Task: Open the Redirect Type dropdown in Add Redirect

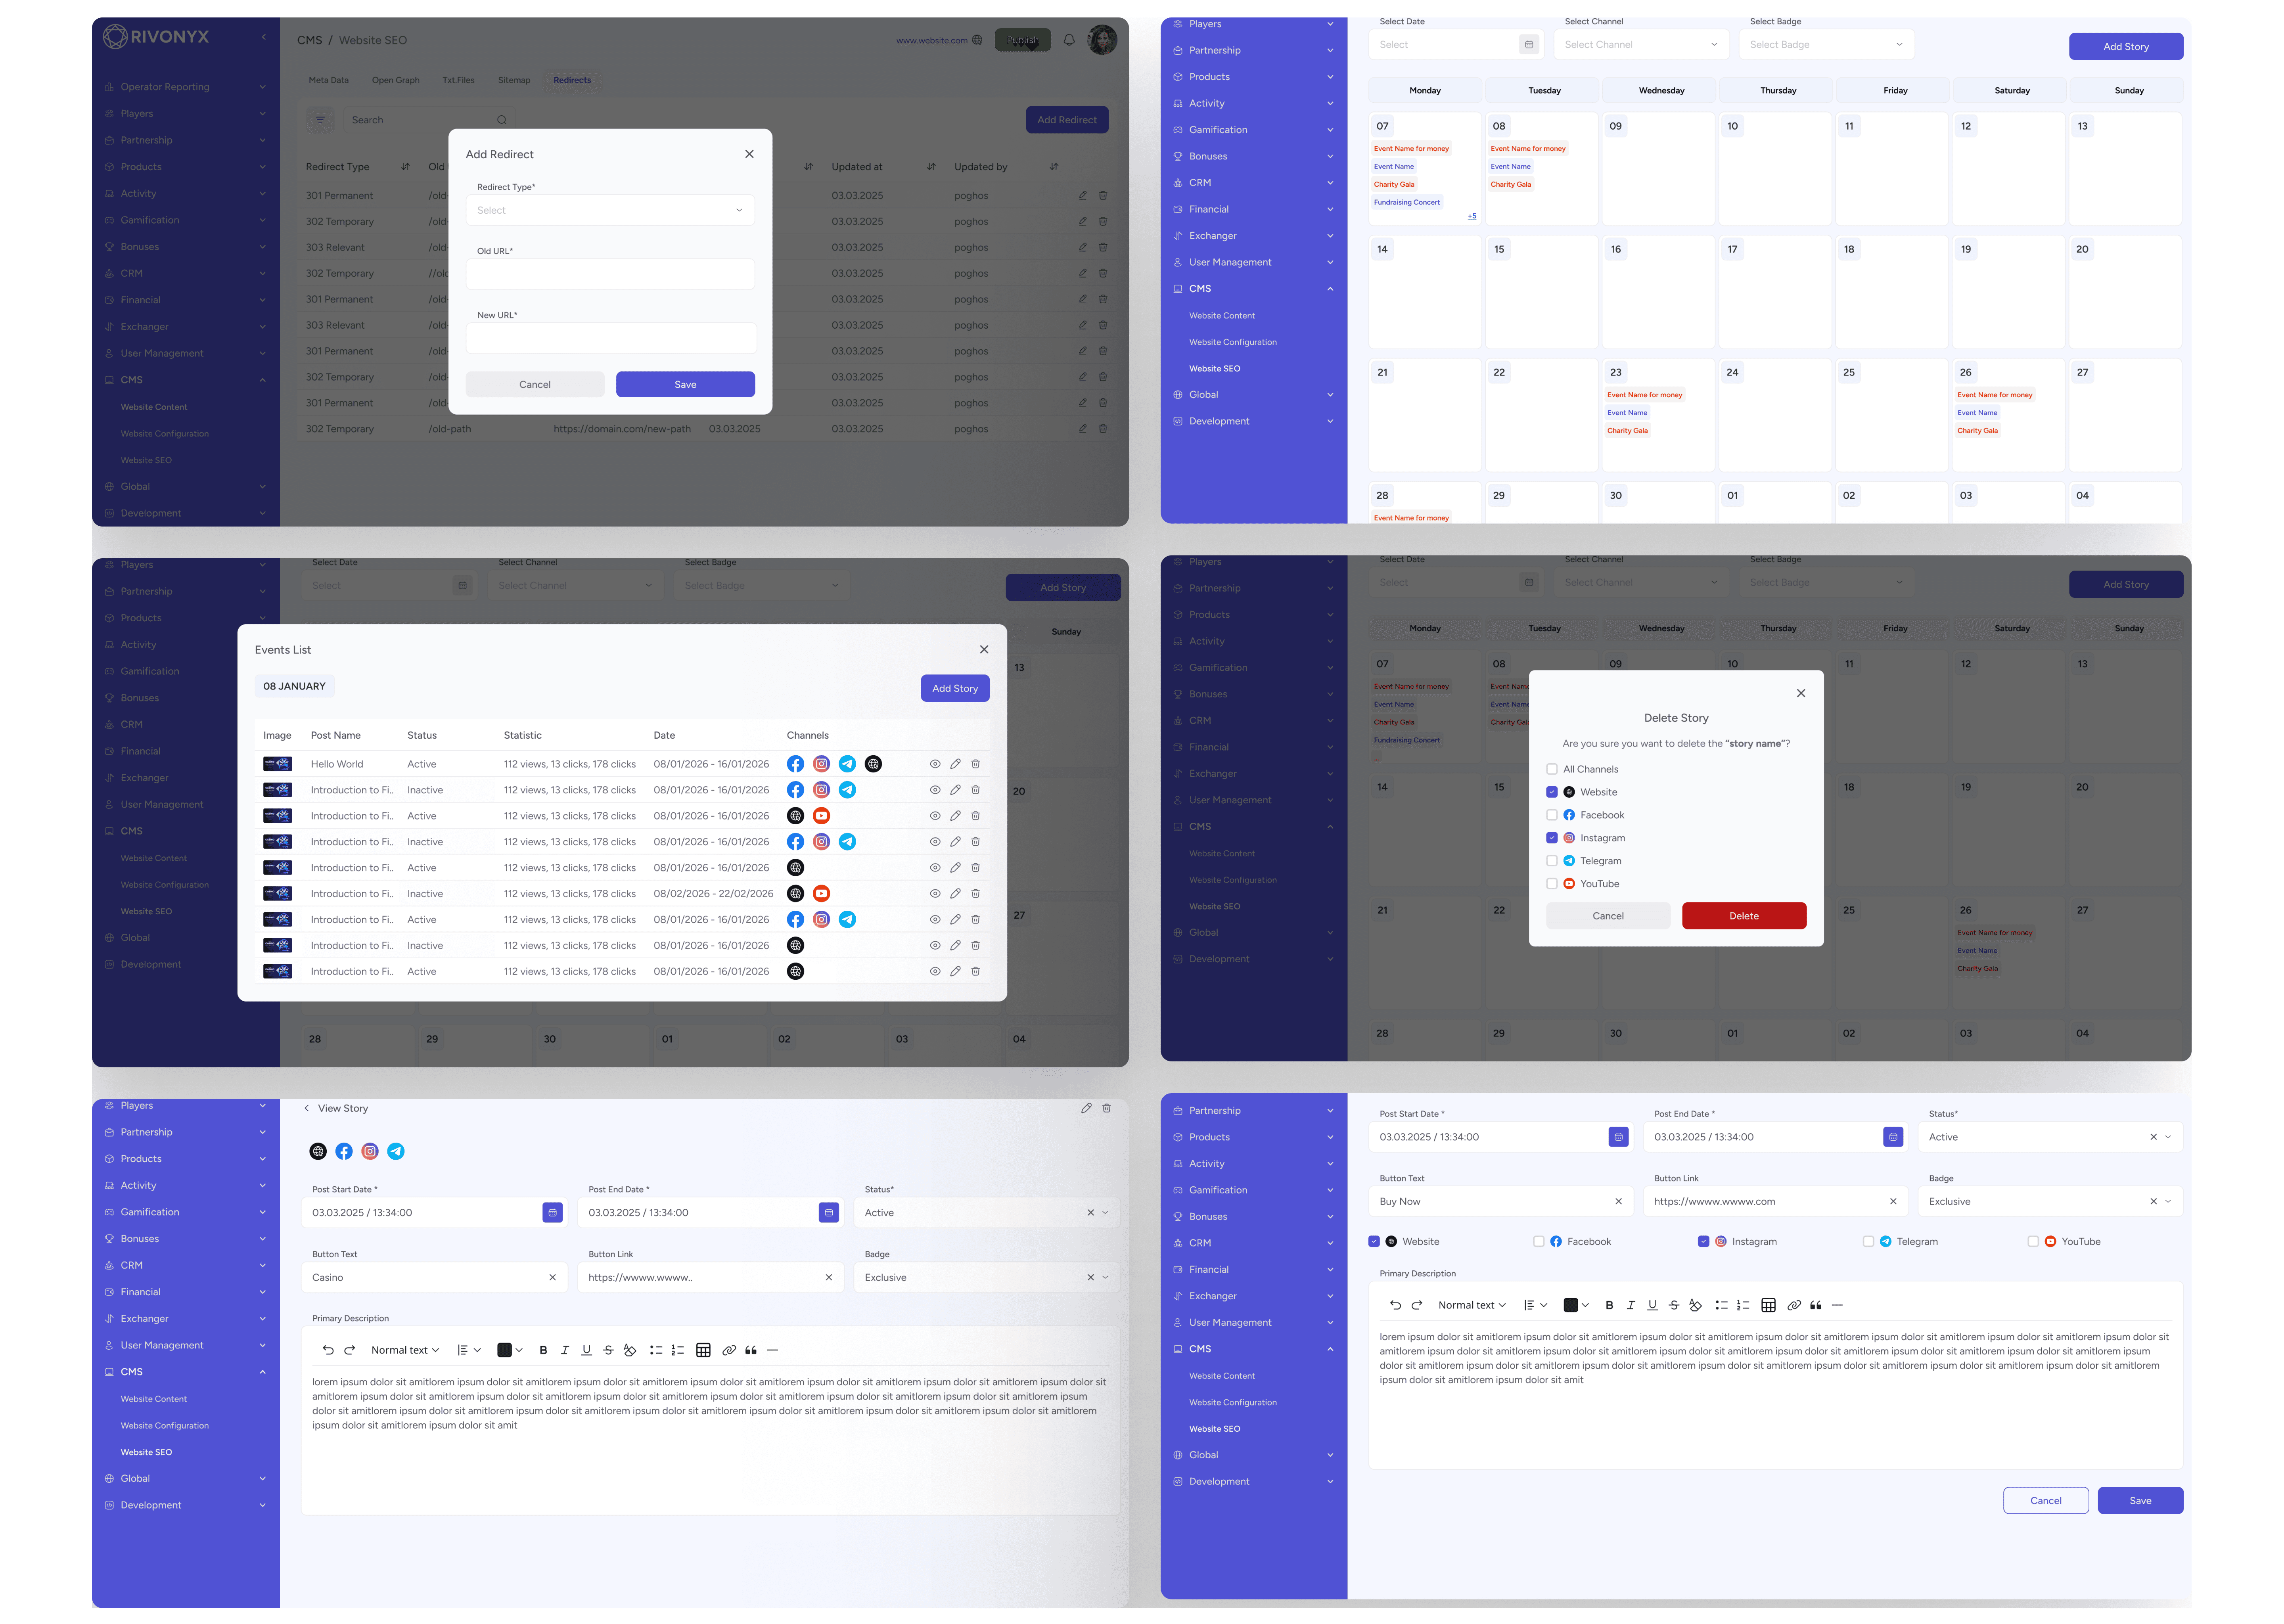Action: (x=610, y=210)
